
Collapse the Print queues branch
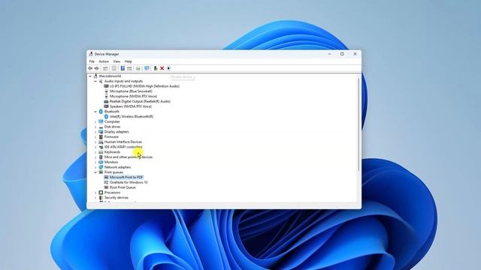95,172
